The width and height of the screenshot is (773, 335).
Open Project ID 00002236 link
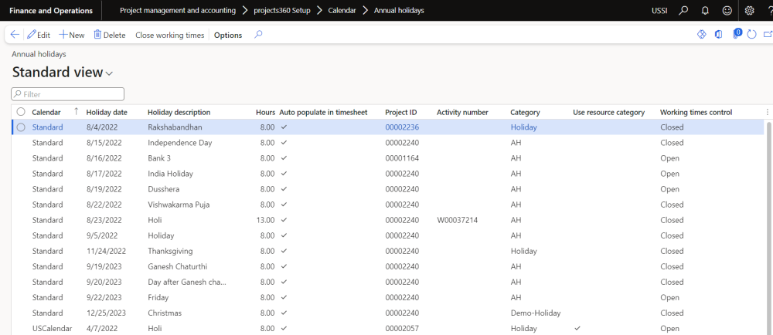pos(402,127)
